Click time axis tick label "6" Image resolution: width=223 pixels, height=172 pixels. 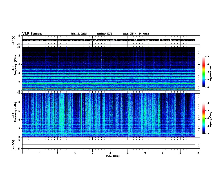point(128,153)
